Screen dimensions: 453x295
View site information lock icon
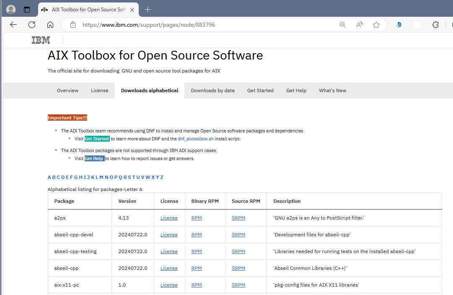click(x=73, y=25)
